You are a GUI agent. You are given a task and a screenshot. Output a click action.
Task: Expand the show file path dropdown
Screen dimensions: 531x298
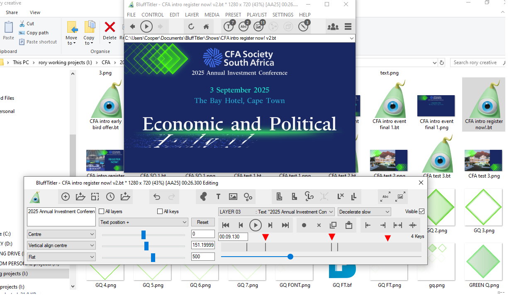pyautogui.click(x=352, y=38)
